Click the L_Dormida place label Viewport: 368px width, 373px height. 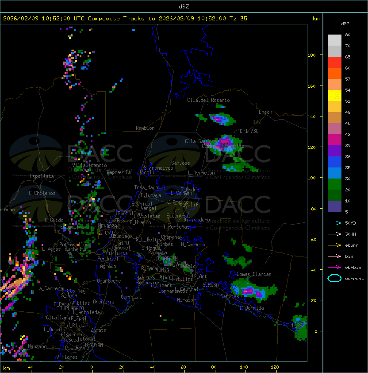[252, 308]
